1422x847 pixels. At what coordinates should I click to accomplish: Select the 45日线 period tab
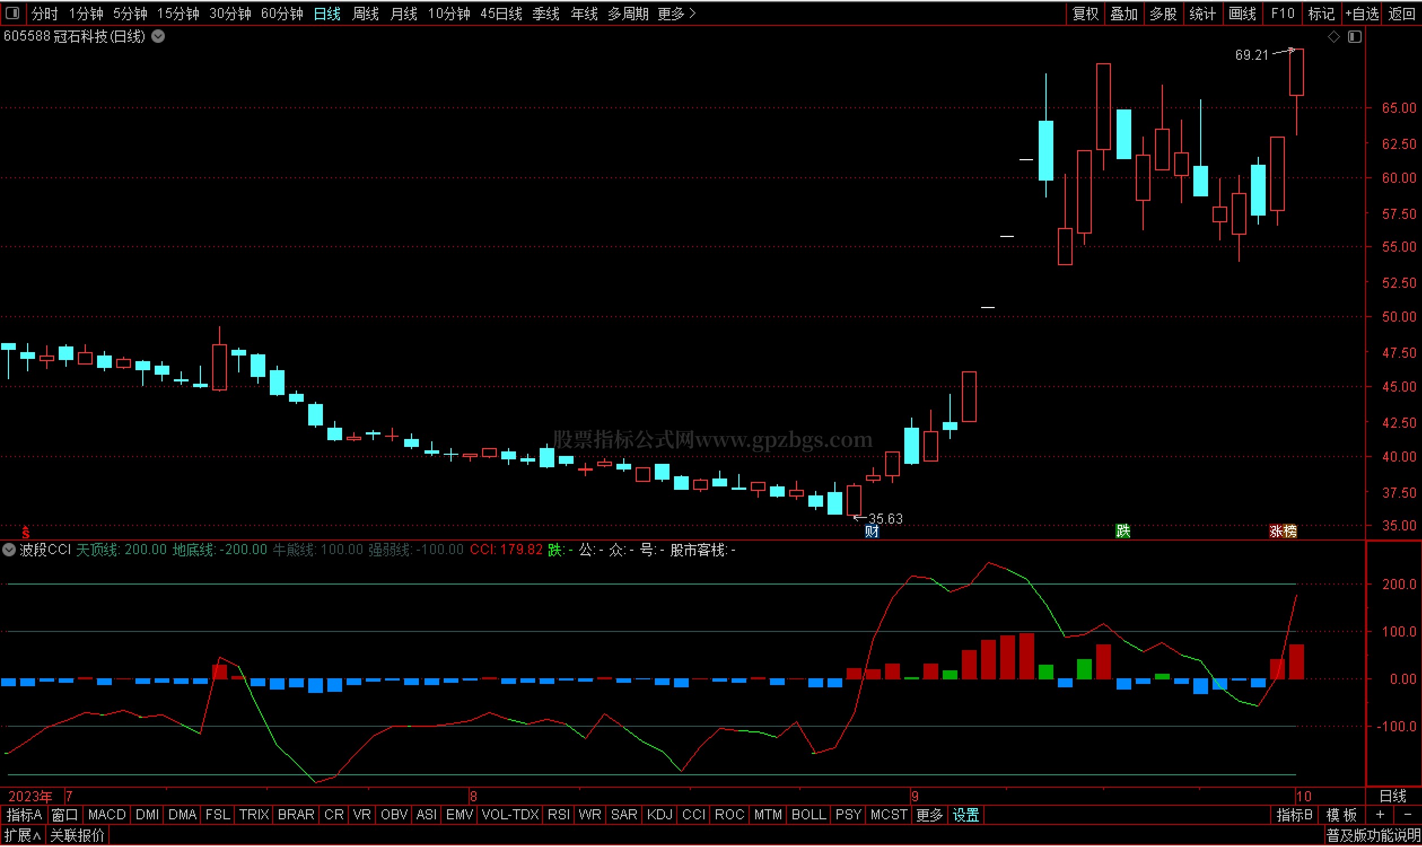[501, 14]
